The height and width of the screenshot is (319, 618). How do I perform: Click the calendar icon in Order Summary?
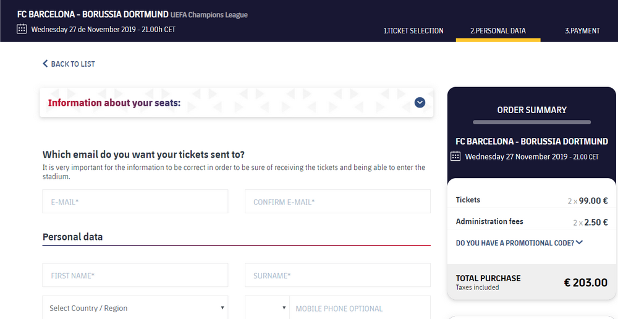pos(455,156)
